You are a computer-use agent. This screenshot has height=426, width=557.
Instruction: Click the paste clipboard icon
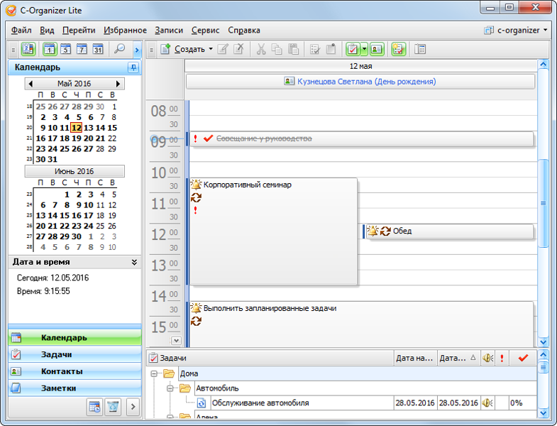(293, 49)
